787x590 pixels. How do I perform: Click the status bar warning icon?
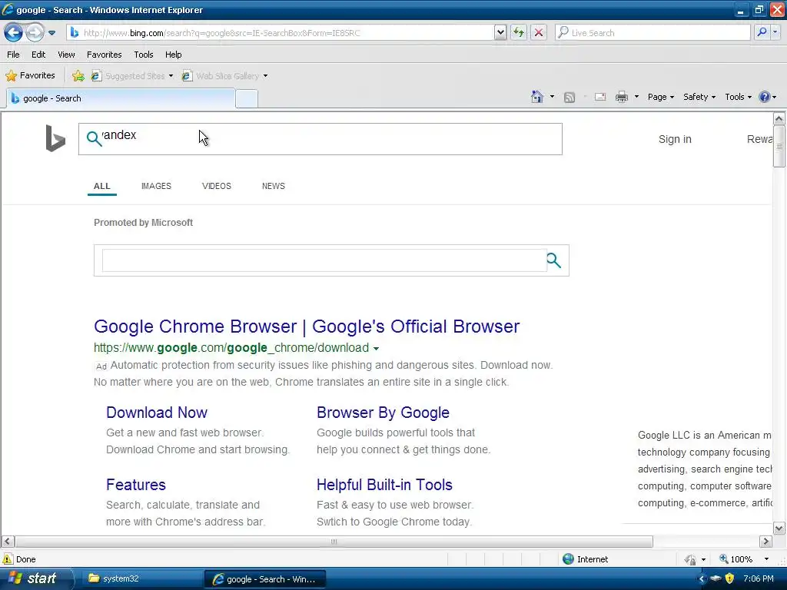click(x=8, y=559)
